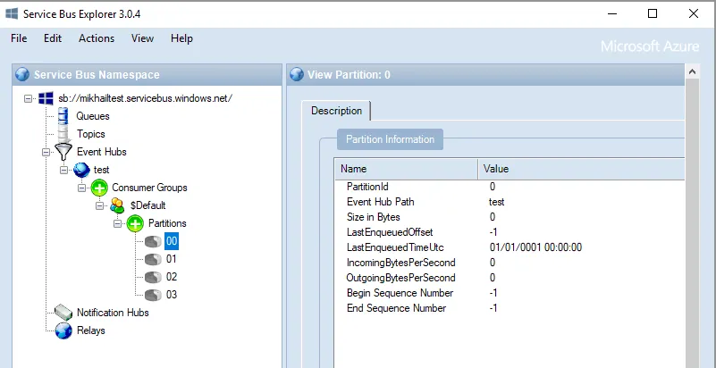Click the disk icon of partition 02
The width and height of the screenshot is (716, 368).
coord(154,277)
